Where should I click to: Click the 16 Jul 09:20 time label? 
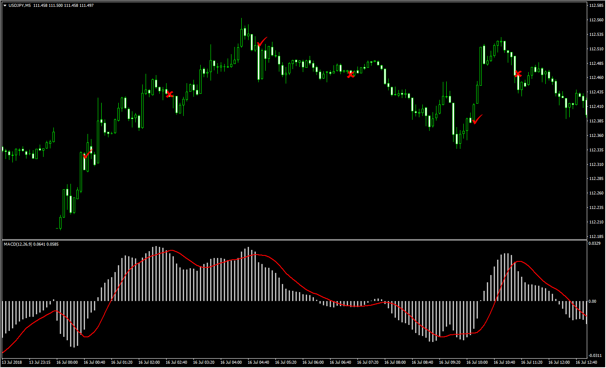(450, 363)
